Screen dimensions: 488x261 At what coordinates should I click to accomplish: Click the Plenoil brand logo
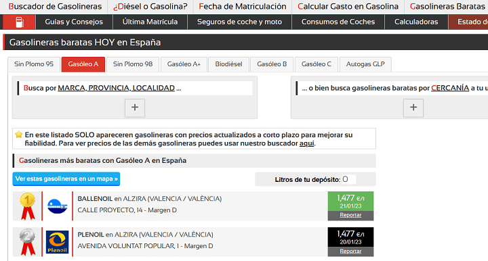(x=57, y=242)
